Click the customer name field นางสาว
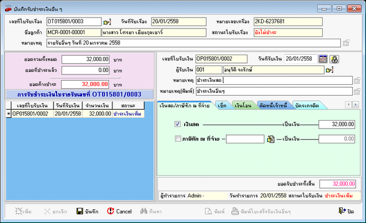 click(x=154, y=32)
